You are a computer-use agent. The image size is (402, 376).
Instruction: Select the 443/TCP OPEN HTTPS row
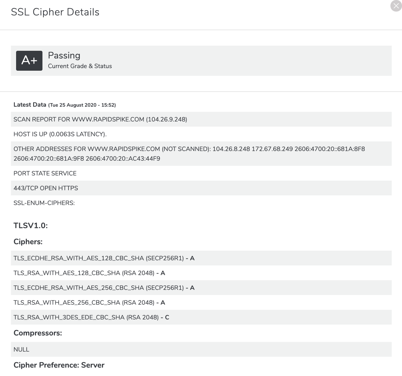click(201, 188)
